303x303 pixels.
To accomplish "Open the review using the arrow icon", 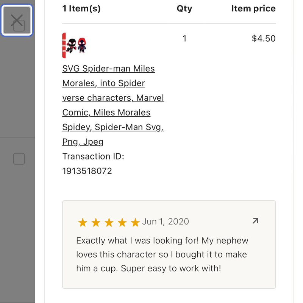I will pyautogui.click(x=255, y=221).
